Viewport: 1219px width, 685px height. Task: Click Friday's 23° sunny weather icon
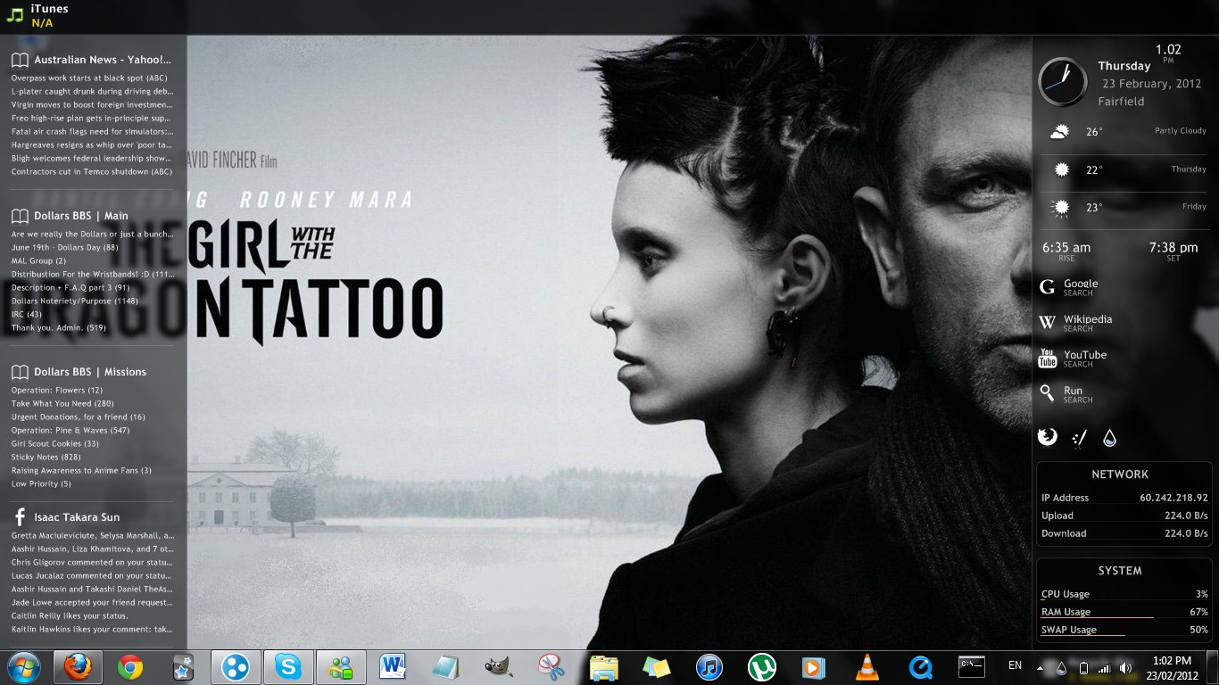click(1061, 208)
